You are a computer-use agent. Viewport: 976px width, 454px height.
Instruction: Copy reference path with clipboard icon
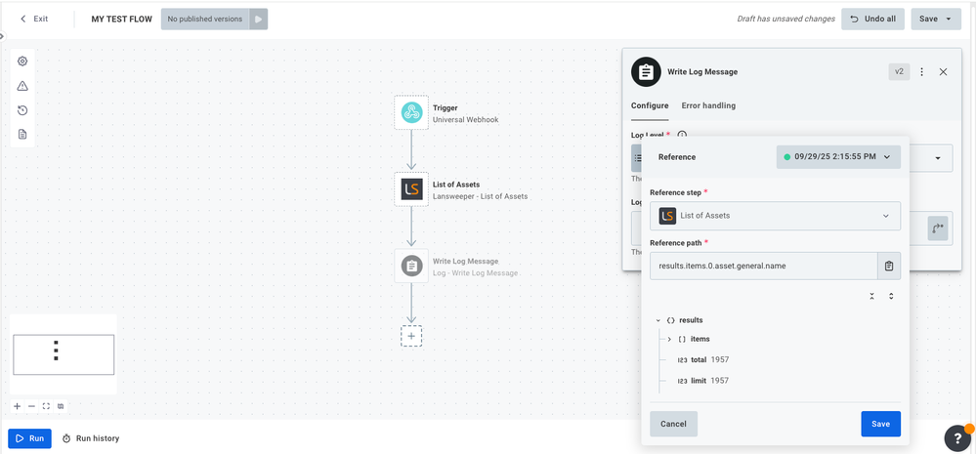click(889, 266)
